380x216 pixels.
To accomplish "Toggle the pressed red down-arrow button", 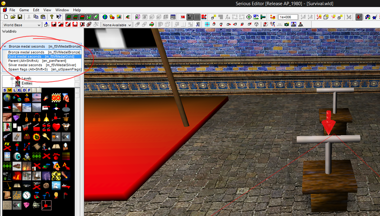I will 359,17.
